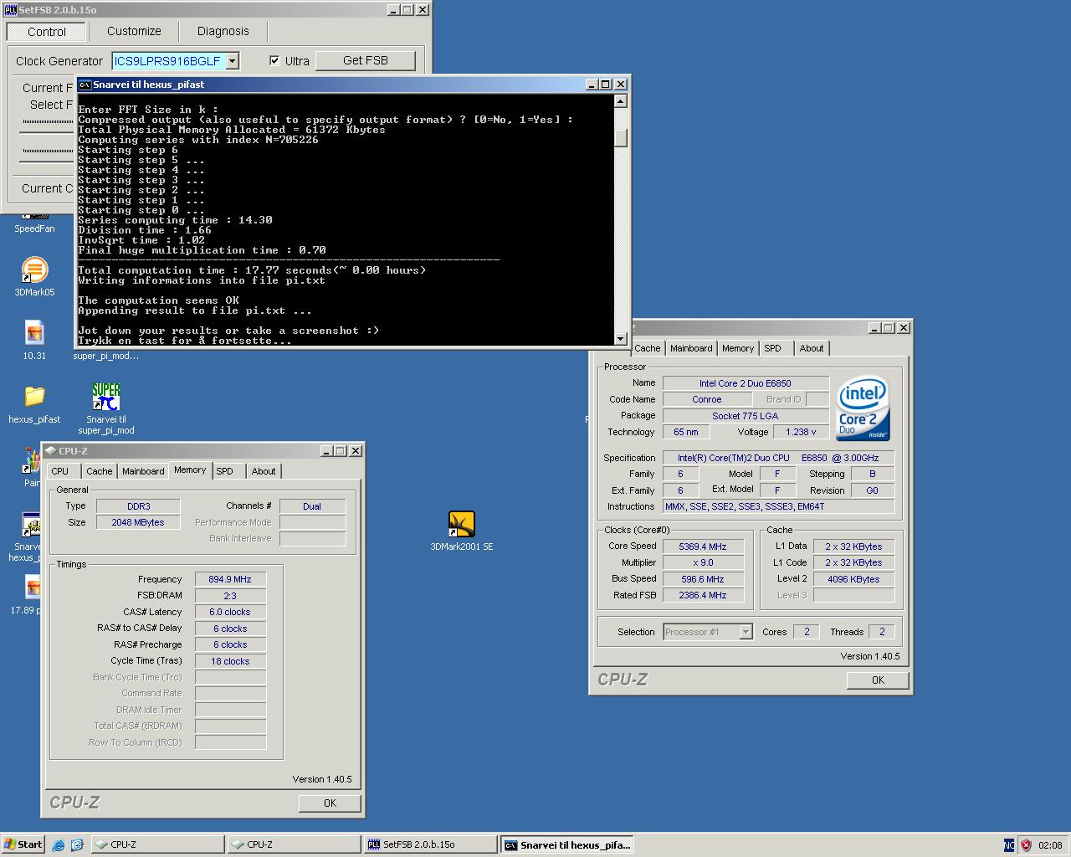1071x857 pixels.
Task: Click the Voltage value 1.238 v
Action: click(801, 432)
